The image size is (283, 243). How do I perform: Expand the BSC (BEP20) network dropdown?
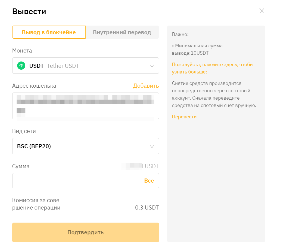pos(85,146)
